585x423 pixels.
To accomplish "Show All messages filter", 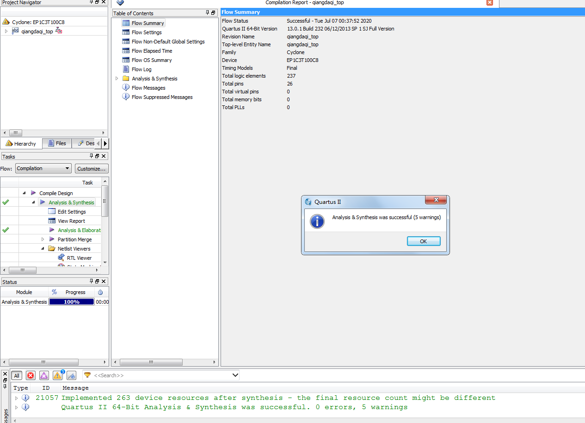I will (17, 375).
